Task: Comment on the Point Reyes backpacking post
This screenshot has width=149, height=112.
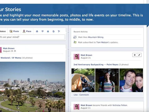Action: 84,95
